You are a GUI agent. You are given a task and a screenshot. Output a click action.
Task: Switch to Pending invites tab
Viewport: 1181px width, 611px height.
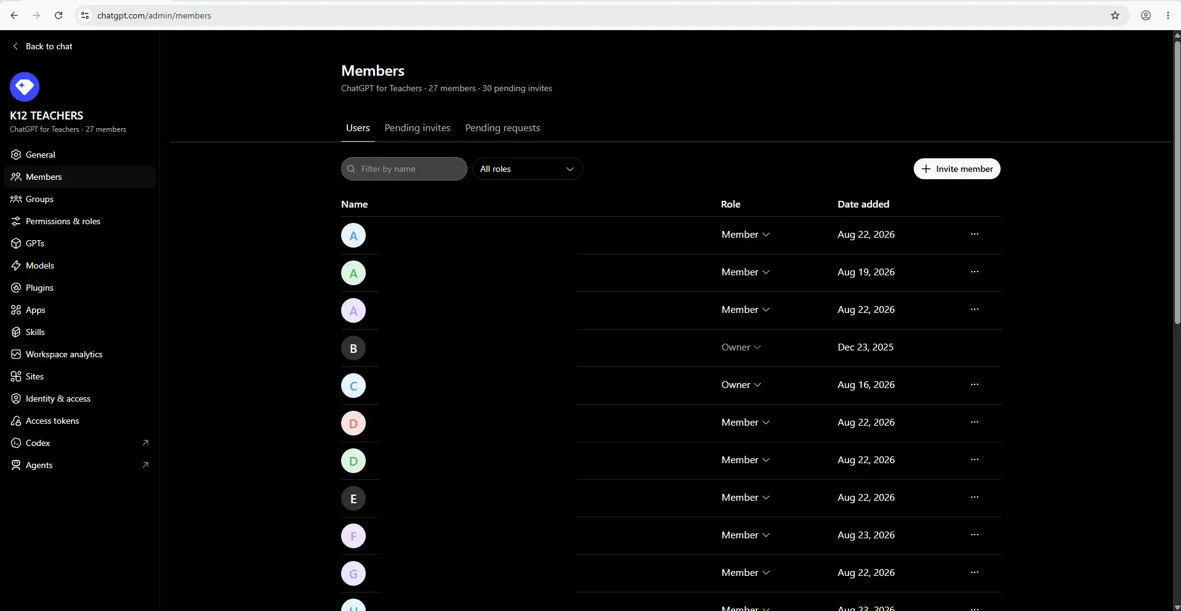coord(417,128)
